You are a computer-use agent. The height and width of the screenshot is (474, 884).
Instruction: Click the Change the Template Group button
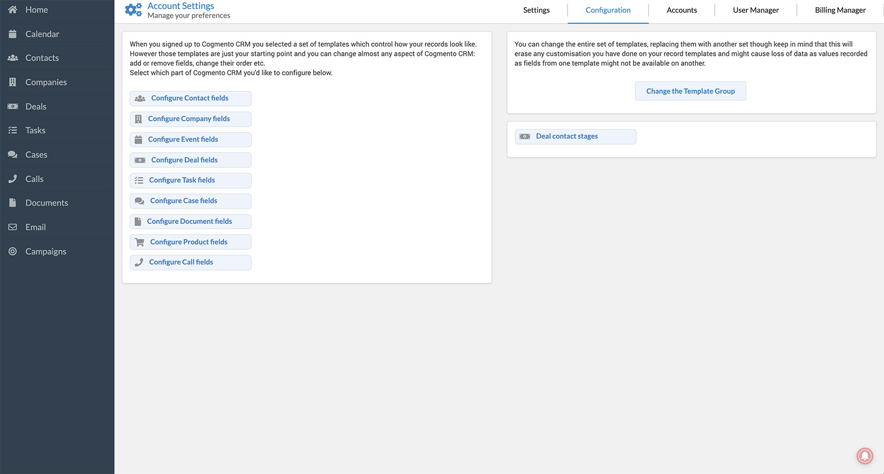coord(690,91)
